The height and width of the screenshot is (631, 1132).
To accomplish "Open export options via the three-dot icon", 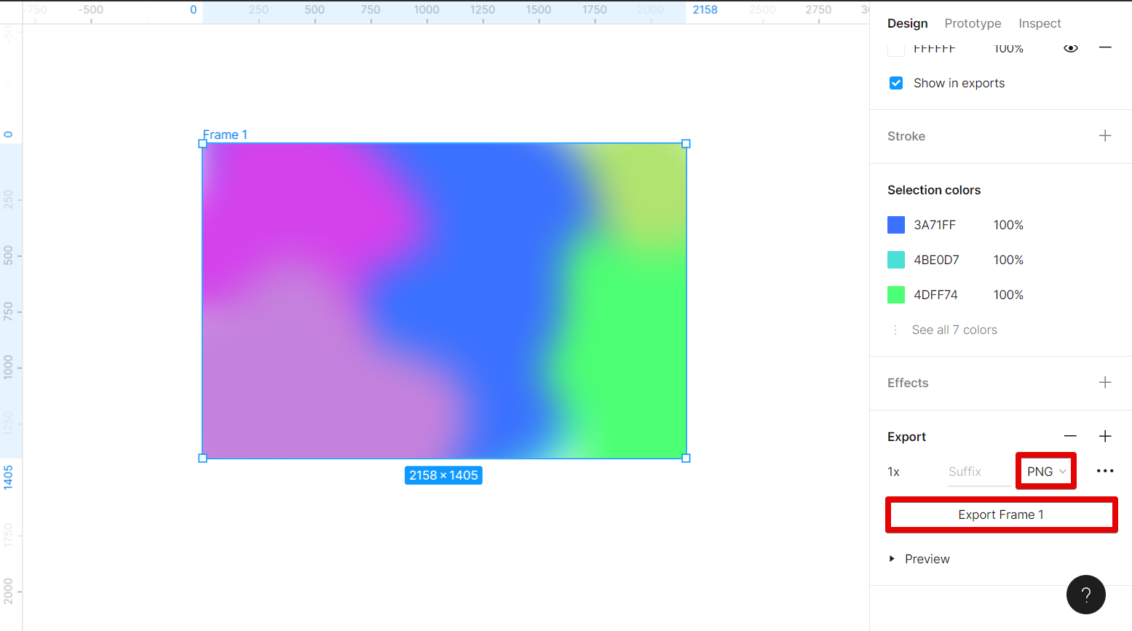I will (x=1104, y=472).
